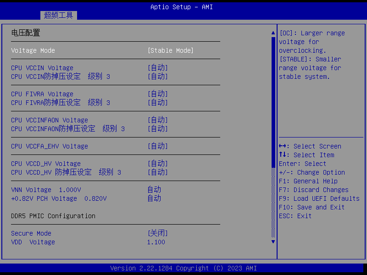Viewport: 367px width, 275px height.
Task: Open CPU VCCIN Voltage [自动] option
Action: coord(157,68)
